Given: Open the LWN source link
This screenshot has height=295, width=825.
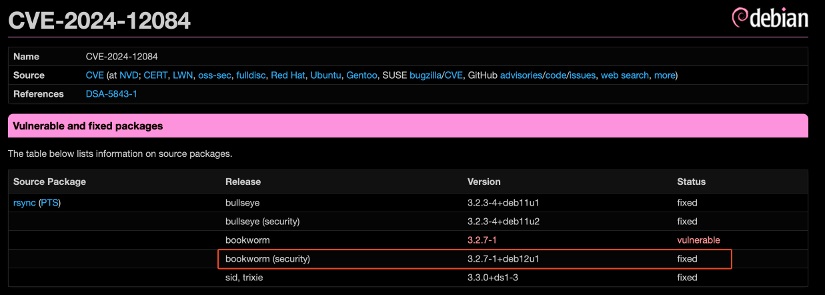Looking at the screenshot, I should coord(183,75).
